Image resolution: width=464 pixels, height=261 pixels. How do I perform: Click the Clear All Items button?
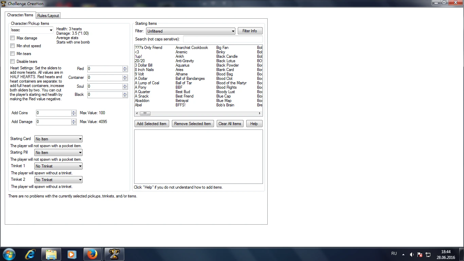click(230, 124)
